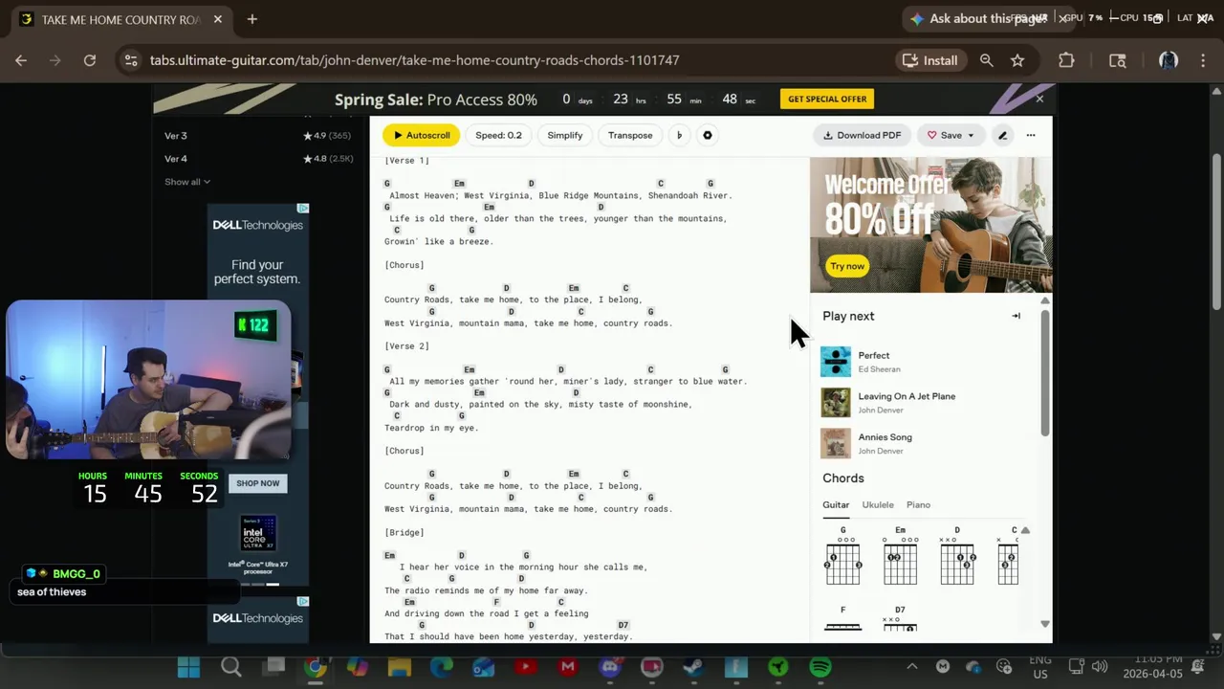The width and height of the screenshot is (1224, 689).
Task: Click the edit pencil icon
Action: point(1002,135)
